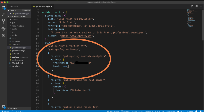Change indentation via Spaces: 2
Screen dimensions: 204x112
149,111
